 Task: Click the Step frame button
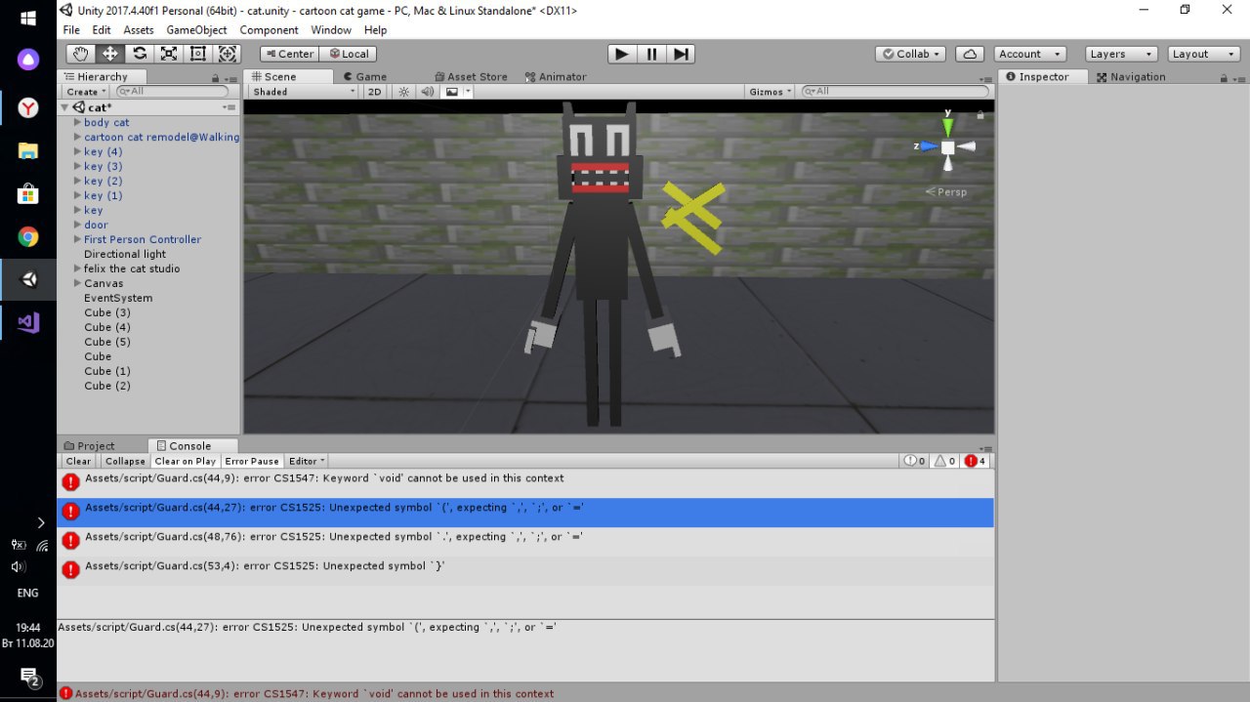(x=682, y=54)
